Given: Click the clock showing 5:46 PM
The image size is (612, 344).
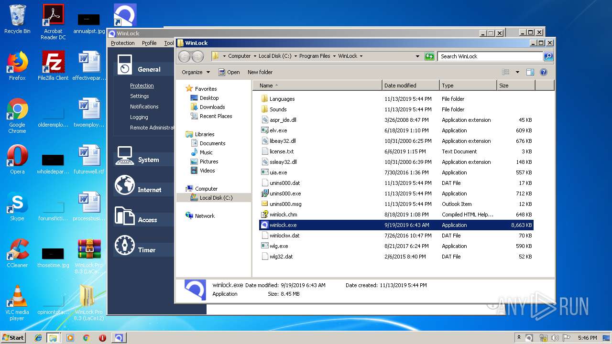Looking at the screenshot, I should 587,338.
